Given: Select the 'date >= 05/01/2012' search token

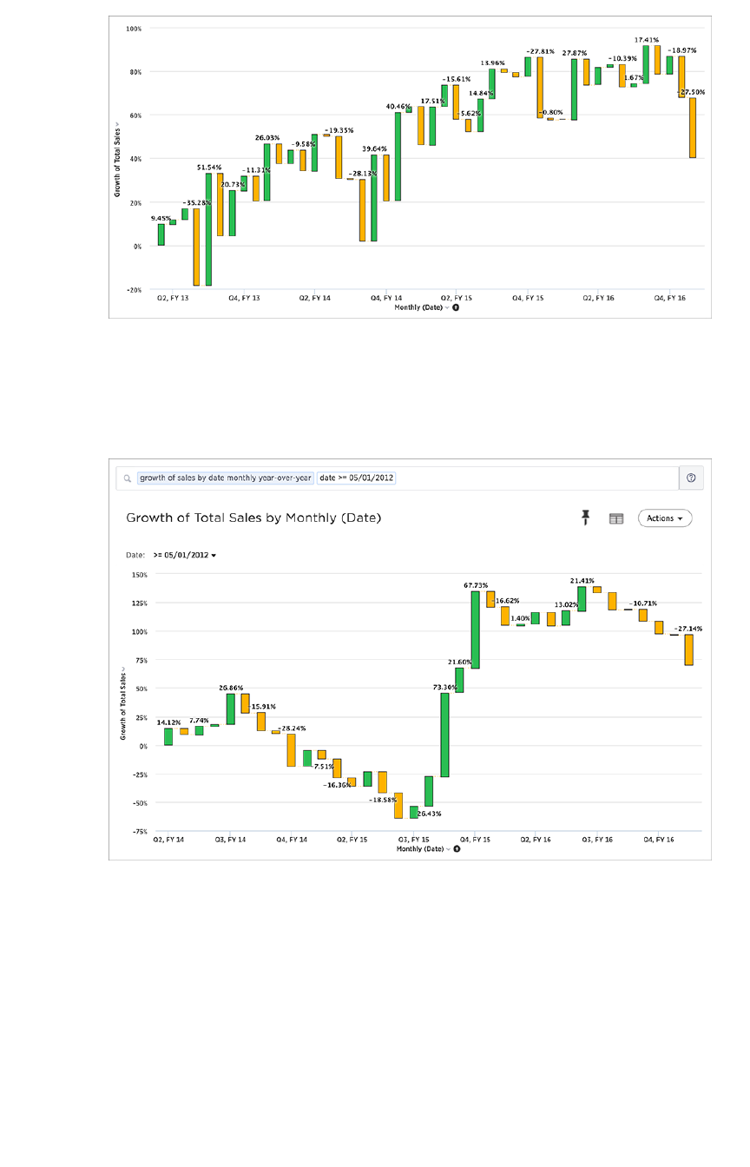Looking at the screenshot, I should (356, 478).
